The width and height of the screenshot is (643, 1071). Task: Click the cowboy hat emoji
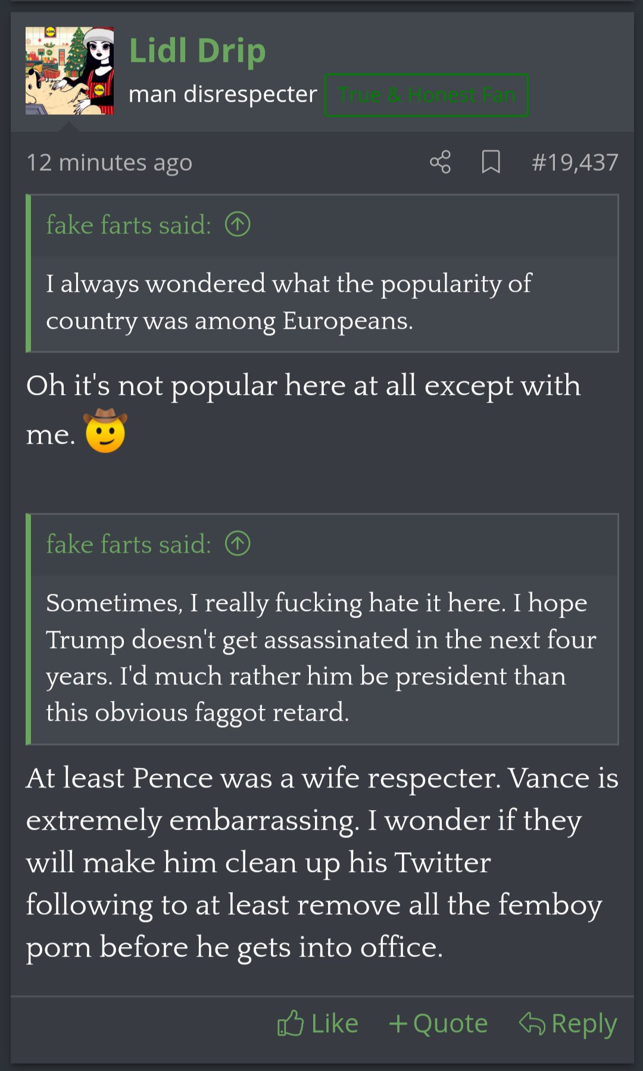click(x=105, y=431)
